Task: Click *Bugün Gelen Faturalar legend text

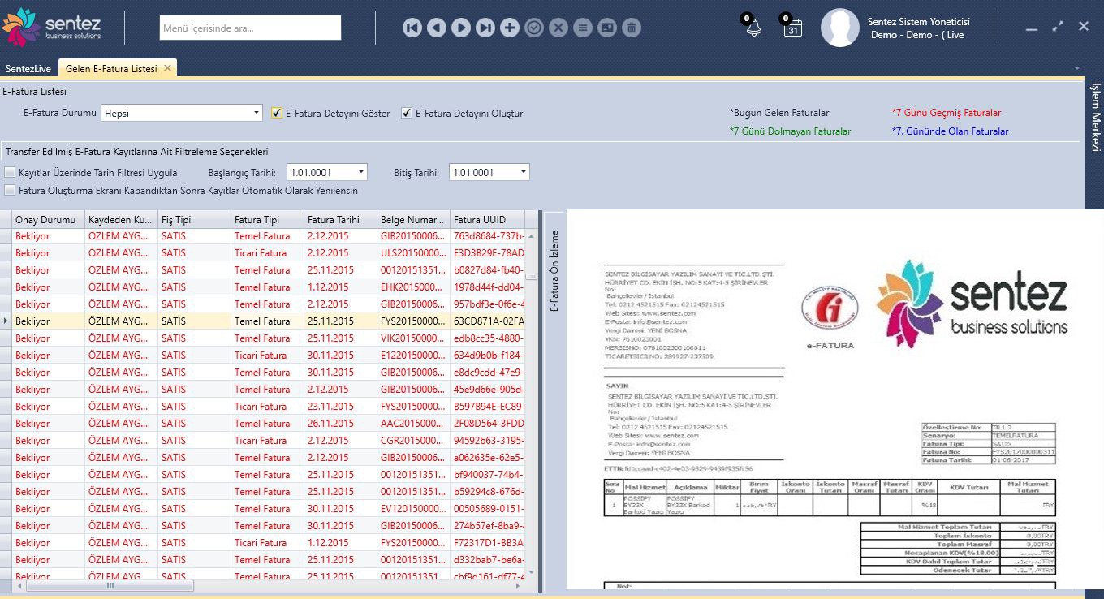Action: click(x=779, y=113)
